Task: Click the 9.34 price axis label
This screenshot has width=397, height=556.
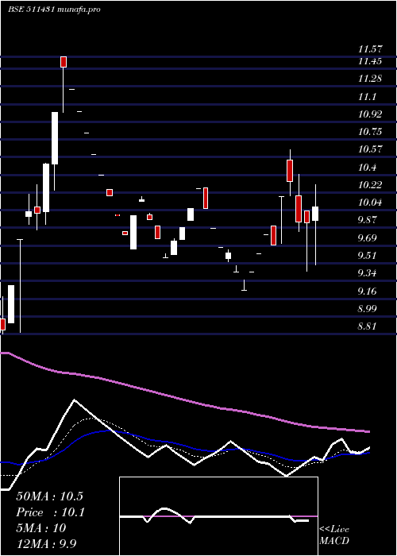Action: tap(367, 273)
